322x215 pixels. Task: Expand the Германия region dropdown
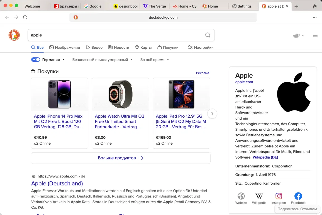(x=64, y=60)
